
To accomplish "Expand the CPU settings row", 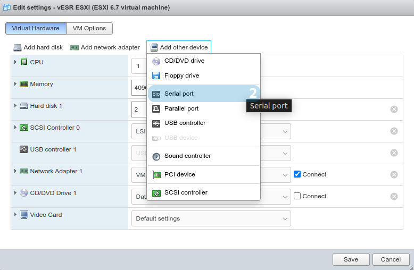I will (15, 62).
